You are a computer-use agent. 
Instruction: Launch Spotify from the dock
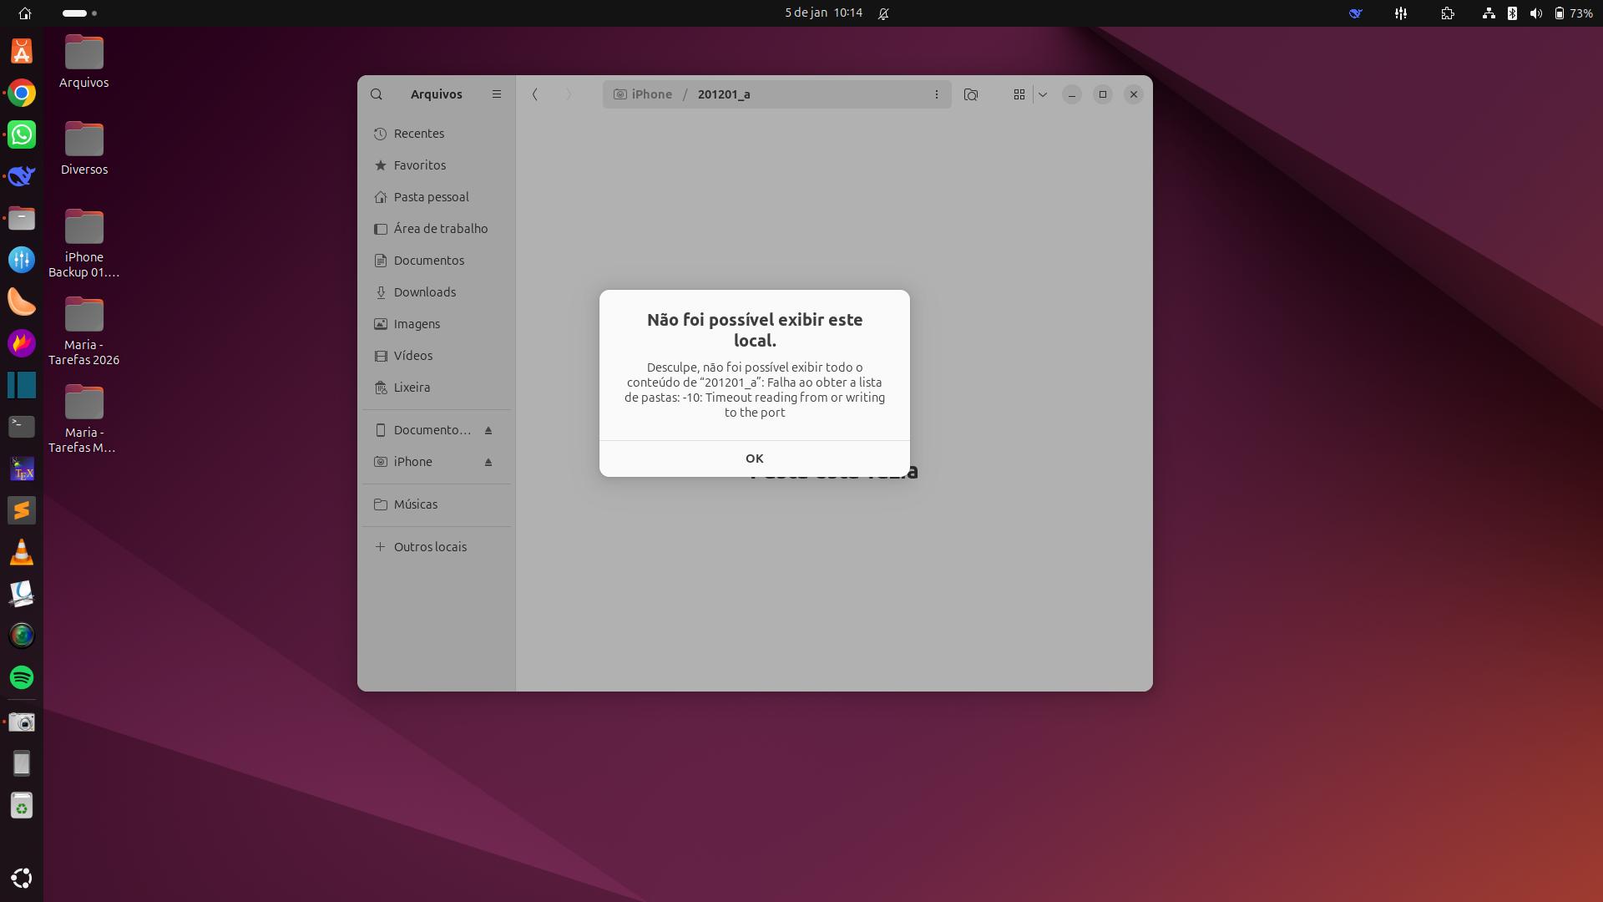22,677
